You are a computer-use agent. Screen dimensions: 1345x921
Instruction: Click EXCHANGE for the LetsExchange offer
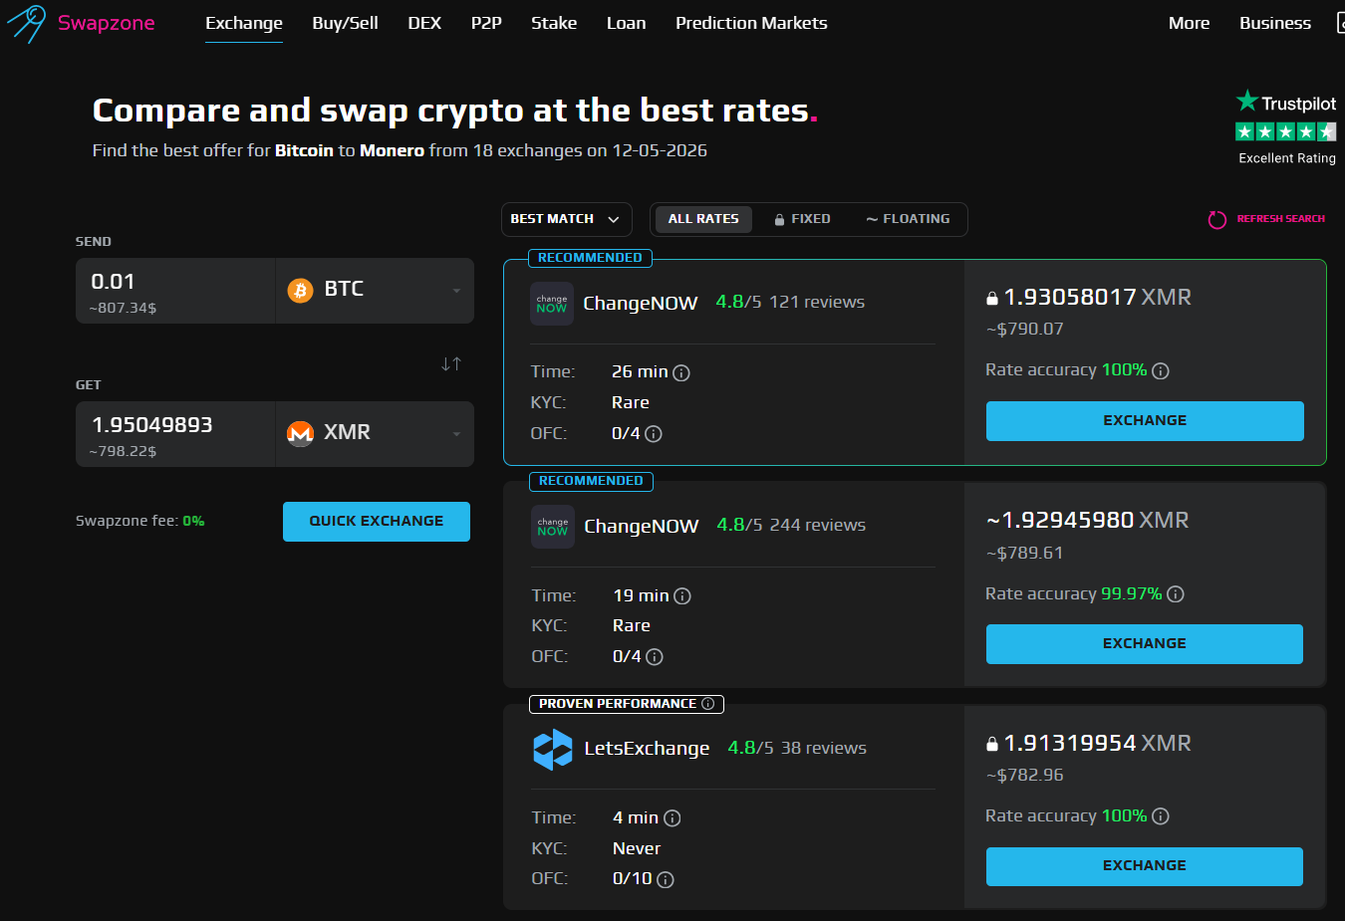(x=1145, y=866)
